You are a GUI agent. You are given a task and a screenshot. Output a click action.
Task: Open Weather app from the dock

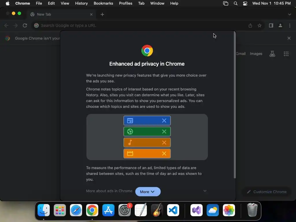pyautogui.click(x=213, y=210)
